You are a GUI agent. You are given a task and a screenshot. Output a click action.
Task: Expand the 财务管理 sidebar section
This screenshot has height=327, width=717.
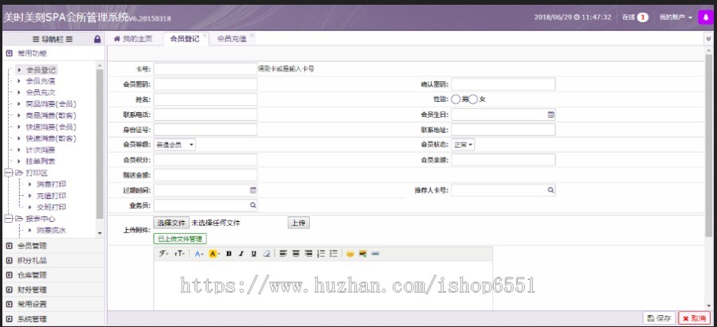[53, 290]
